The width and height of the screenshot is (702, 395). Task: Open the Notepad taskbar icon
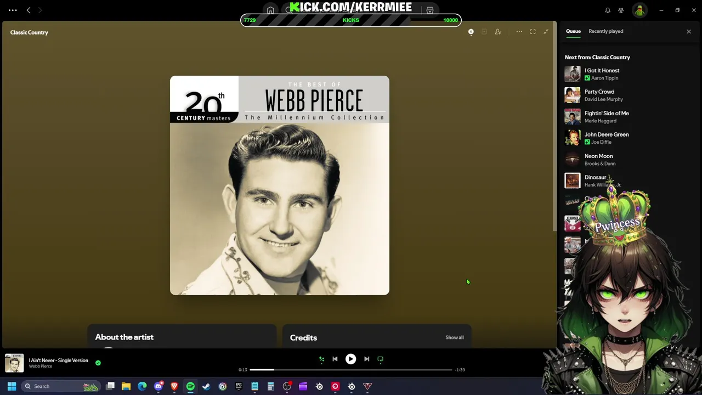[254, 386]
